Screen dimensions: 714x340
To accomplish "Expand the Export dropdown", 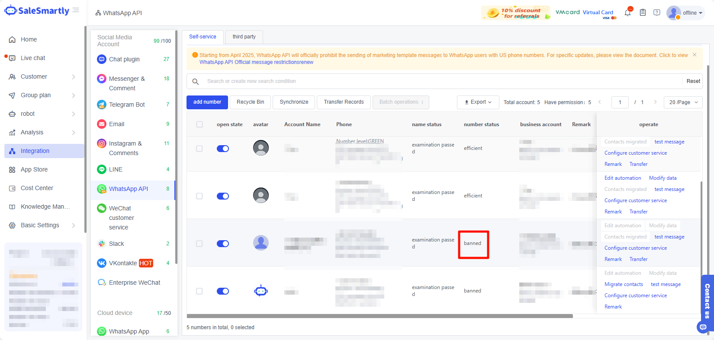I will click(x=478, y=102).
